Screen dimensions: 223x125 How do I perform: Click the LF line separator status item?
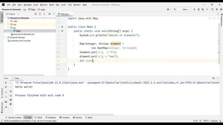(x=200, y=121)
